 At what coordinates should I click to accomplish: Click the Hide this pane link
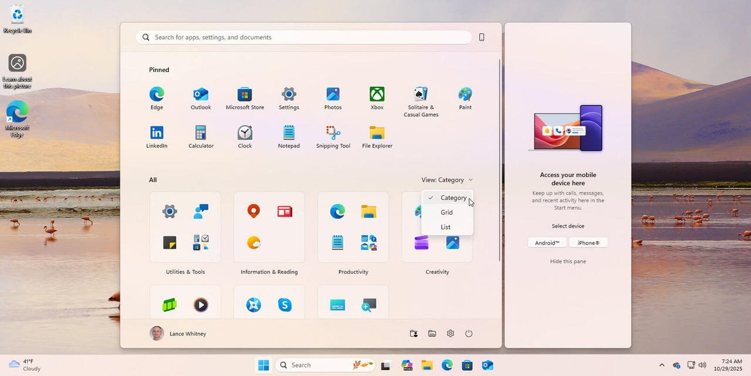pos(568,262)
